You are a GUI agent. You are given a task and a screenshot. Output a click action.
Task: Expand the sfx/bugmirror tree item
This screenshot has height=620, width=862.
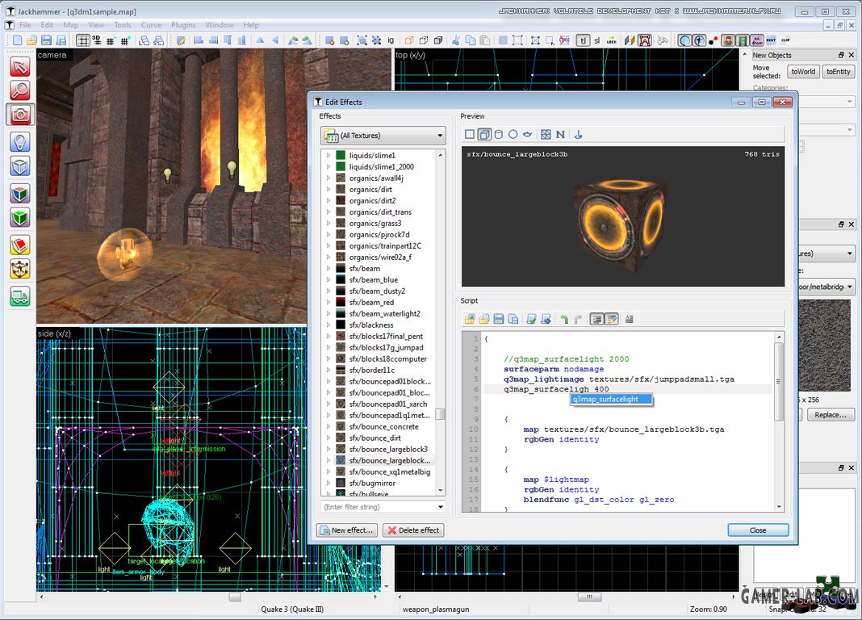pos(328,483)
